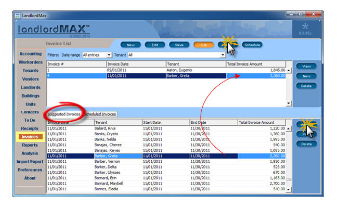Select About in the sidebar
The height and width of the screenshot is (208, 337).
point(30,178)
